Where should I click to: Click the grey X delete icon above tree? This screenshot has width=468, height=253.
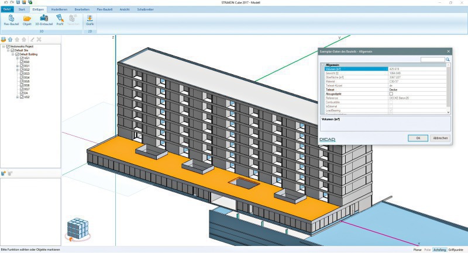coord(39,39)
